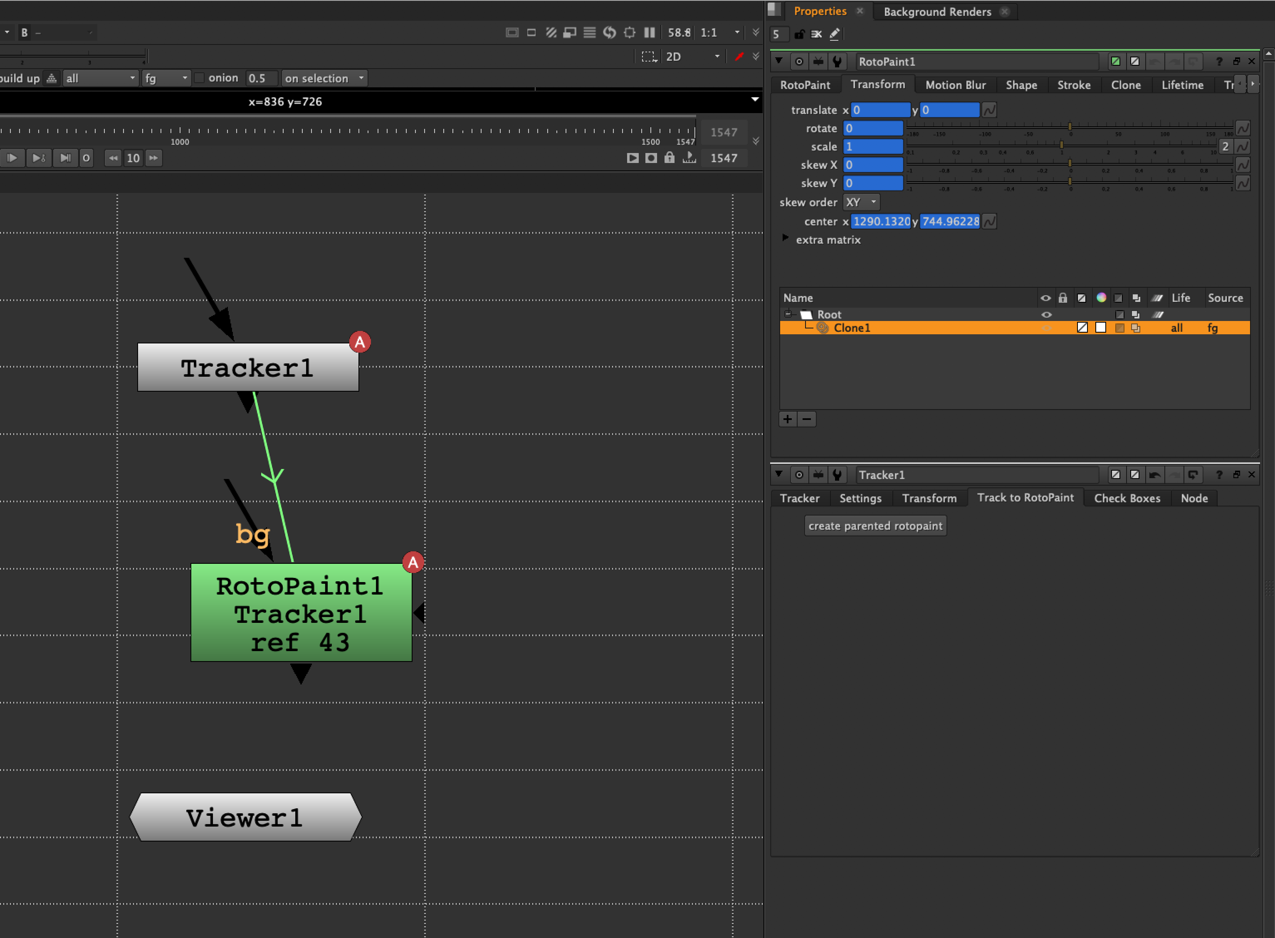This screenshot has height=938, width=1275.
Task: Click the red color picker icon
Action: coord(739,56)
